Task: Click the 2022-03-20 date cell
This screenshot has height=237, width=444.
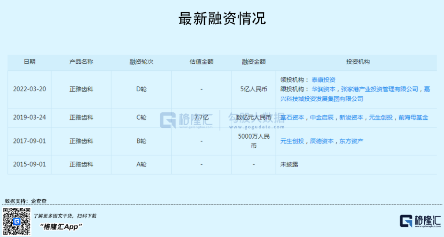Action: (x=30, y=89)
